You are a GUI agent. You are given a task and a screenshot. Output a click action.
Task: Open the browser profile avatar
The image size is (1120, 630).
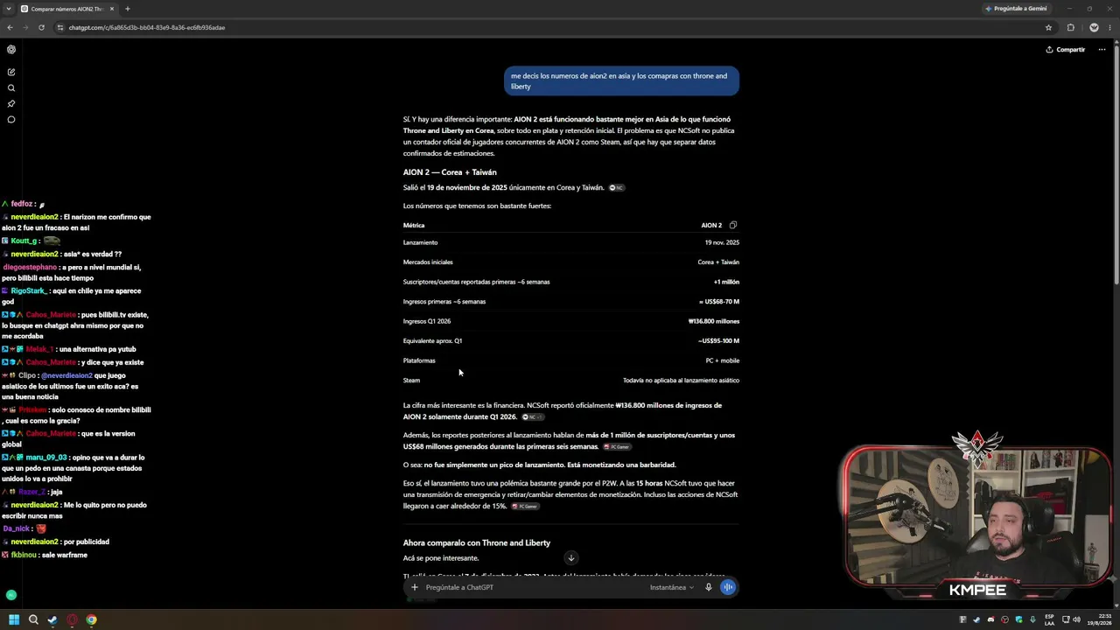[x=1094, y=27]
